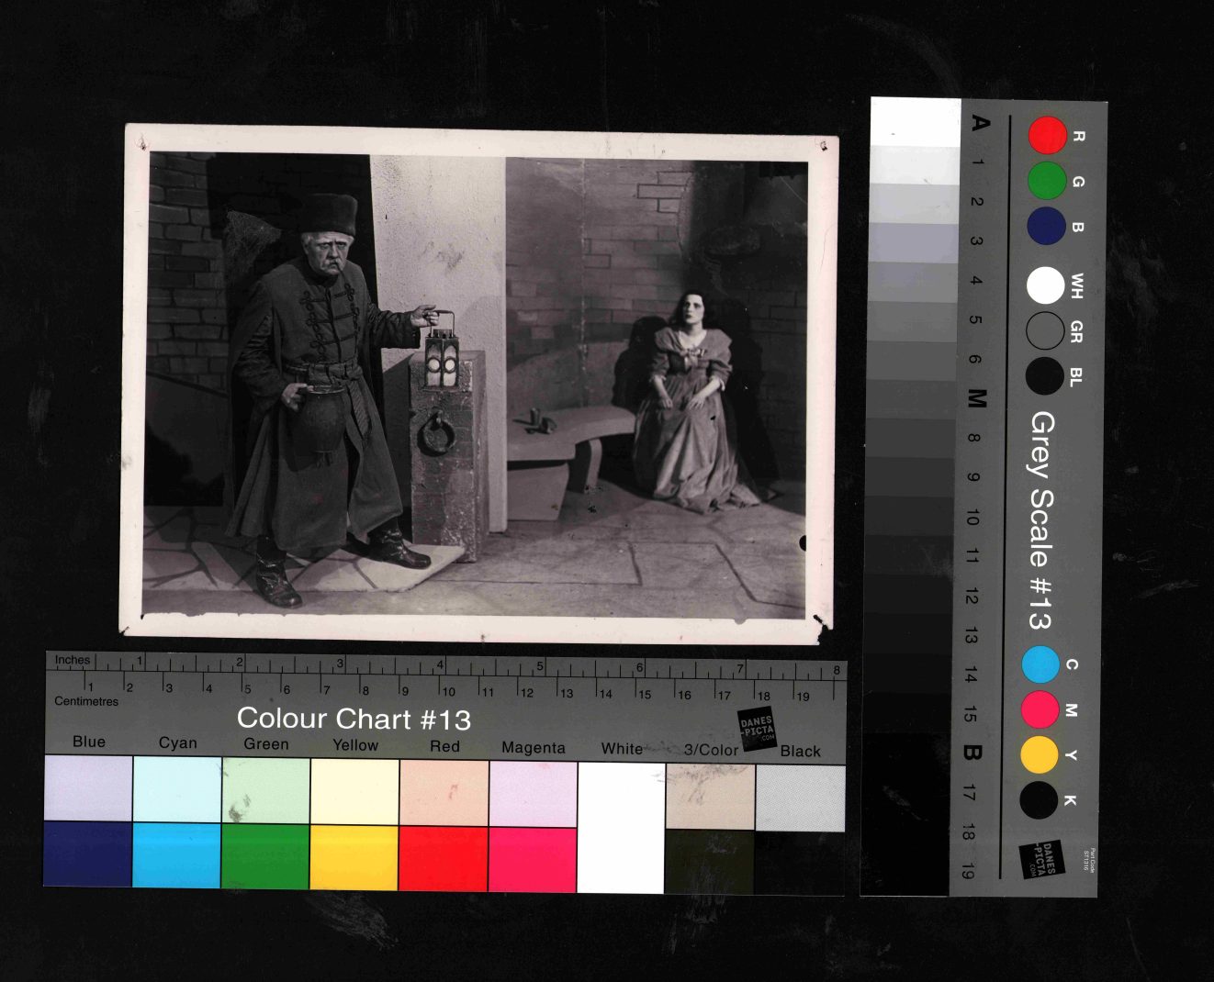Click the letter M on the grey scale
The image size is (1214, 982).
976,399
